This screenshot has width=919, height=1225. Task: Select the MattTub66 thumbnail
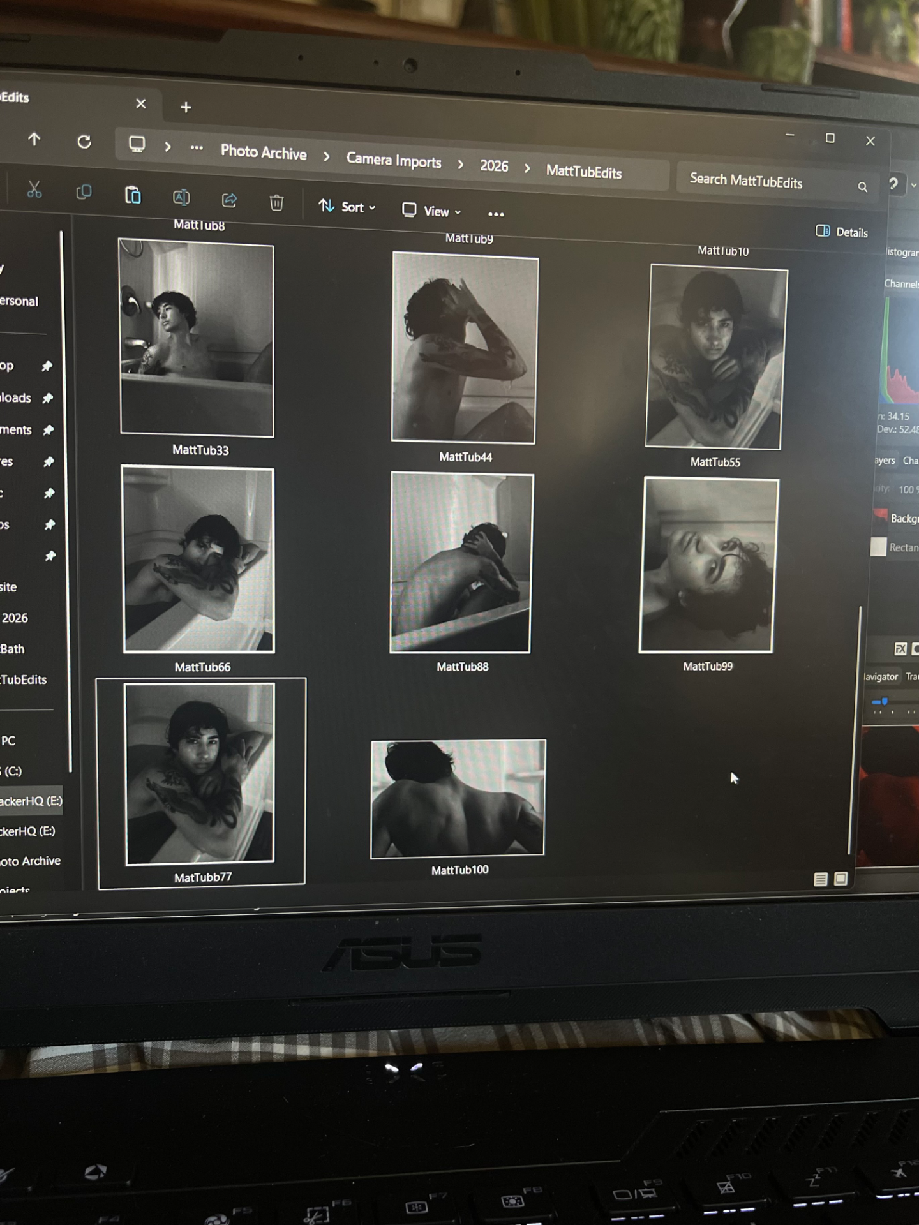click(x=198, y=560)
